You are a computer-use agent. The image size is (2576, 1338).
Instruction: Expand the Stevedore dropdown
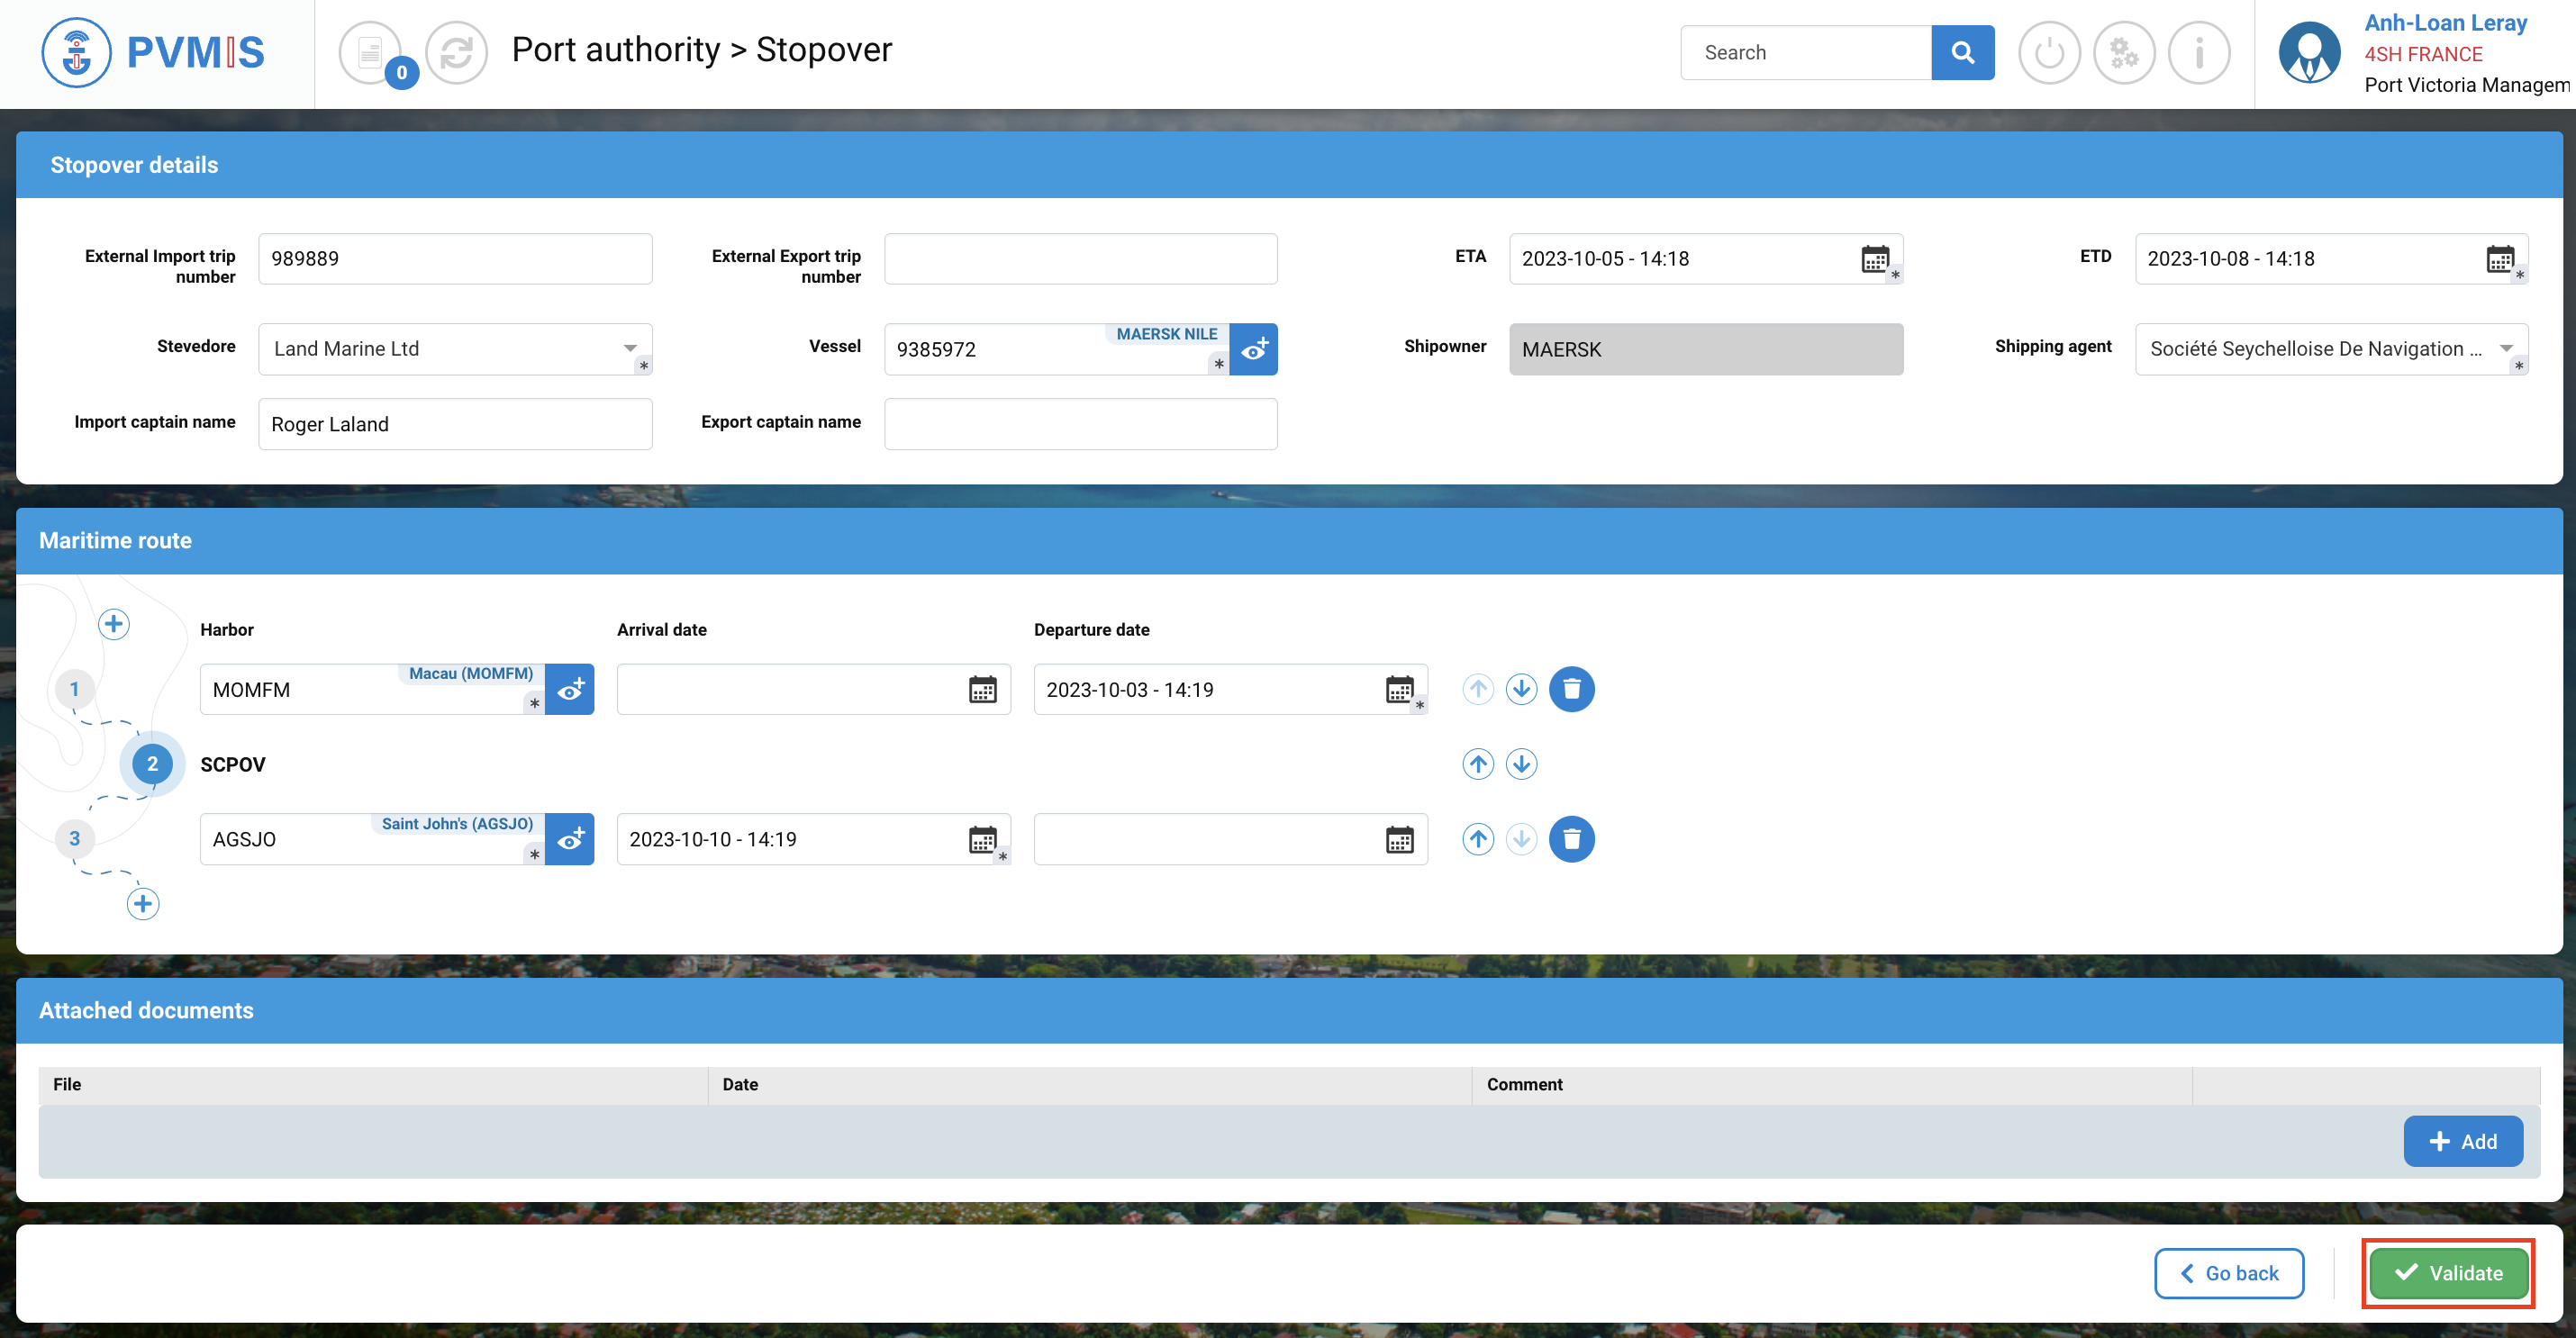coord(630,348)
